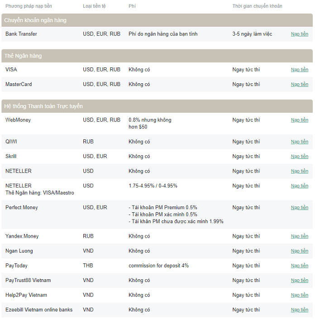315x320 pixels.
Task: Open Perfect Money's Nạp tiền link
Action: click(299, 208)
